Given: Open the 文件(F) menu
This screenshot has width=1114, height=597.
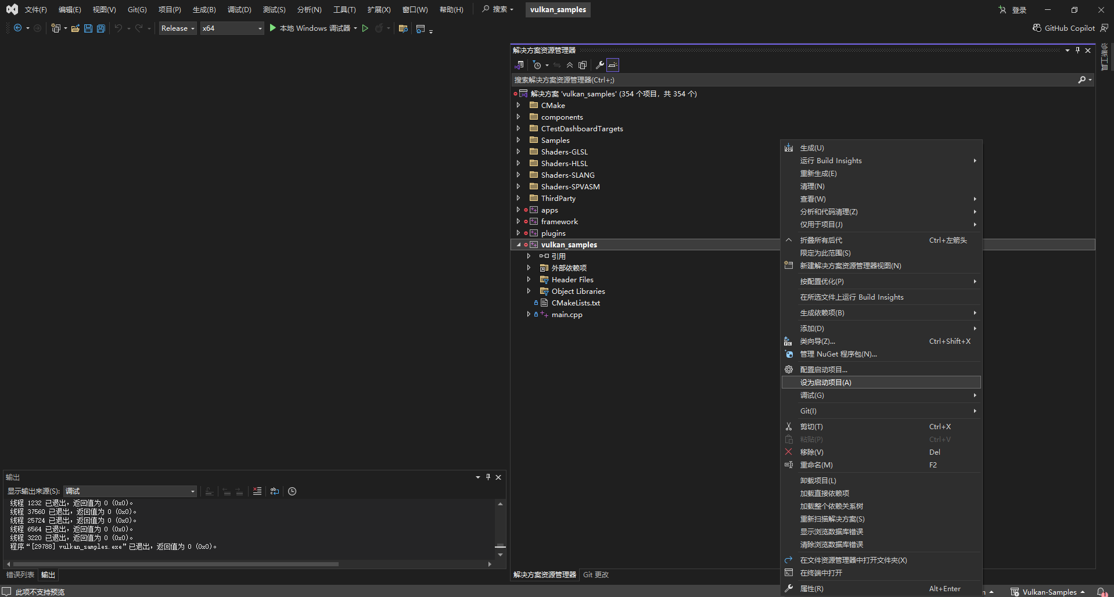Looking at the screenshot, I should [35, 10].
